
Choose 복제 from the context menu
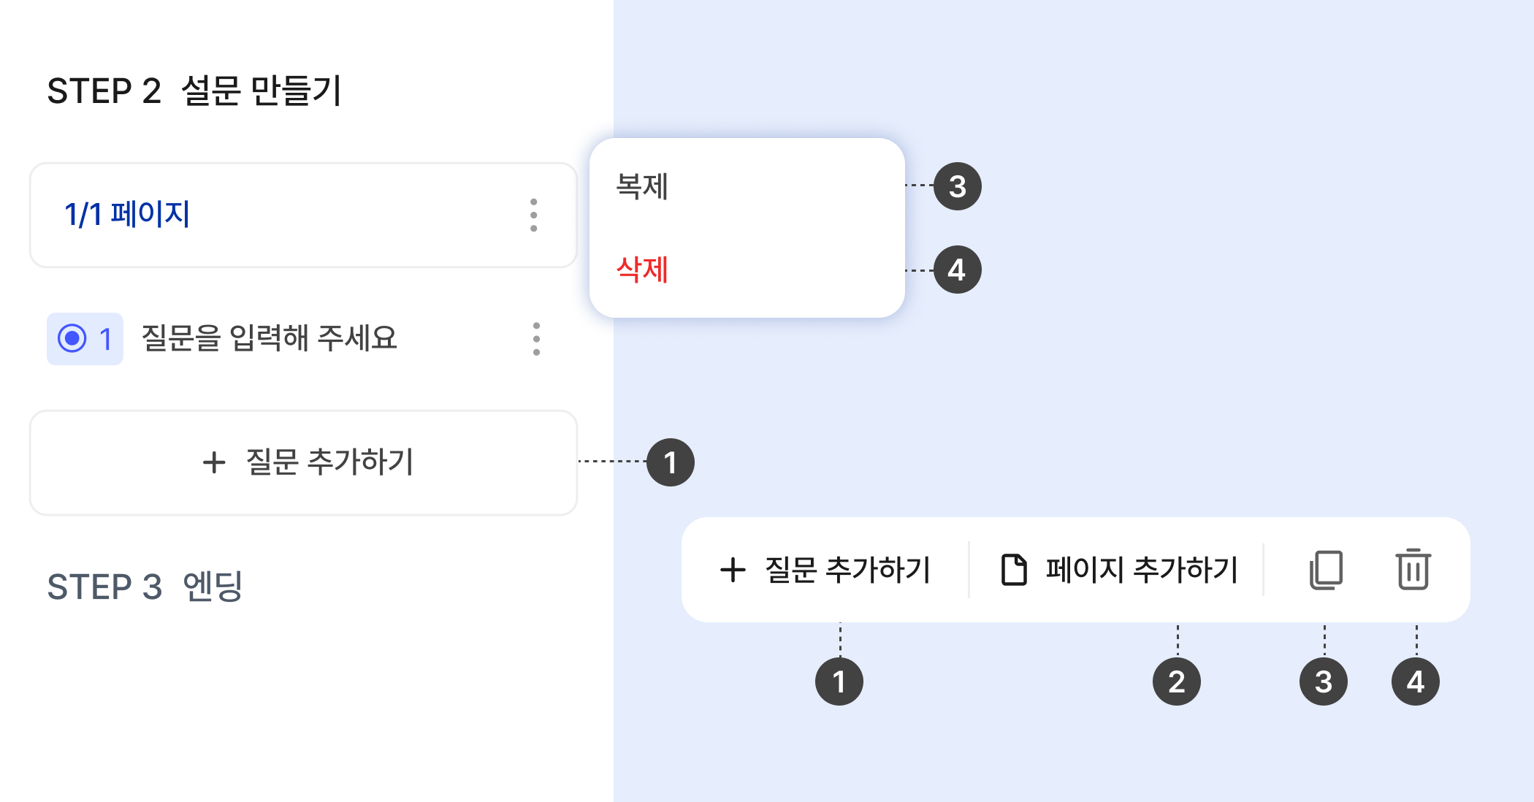click(x=642, y=186)
